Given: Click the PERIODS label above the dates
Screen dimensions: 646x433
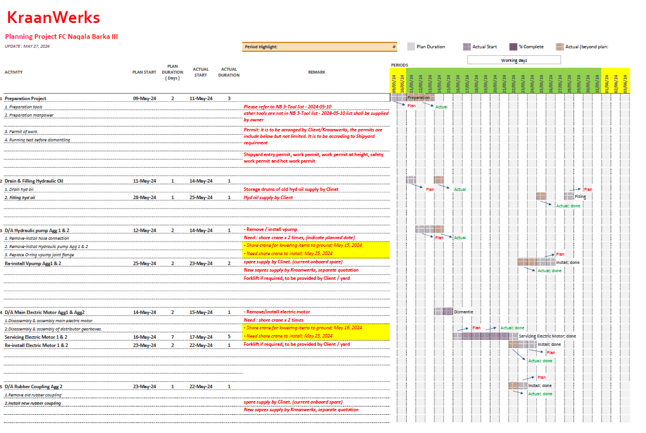Looking at the screenshot, I should pos(400,65).
